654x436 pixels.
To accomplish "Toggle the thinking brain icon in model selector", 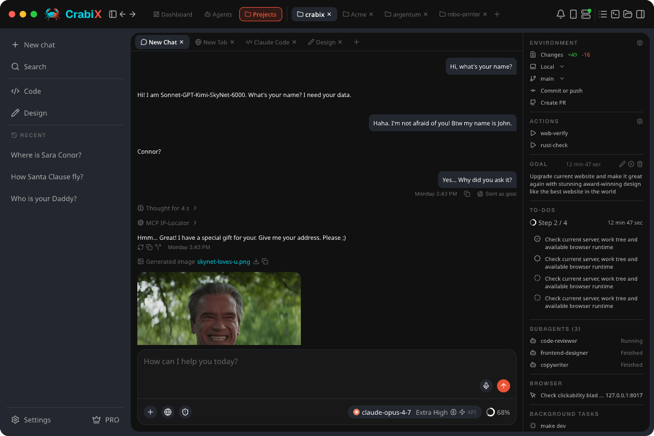I will click(453, 413).
